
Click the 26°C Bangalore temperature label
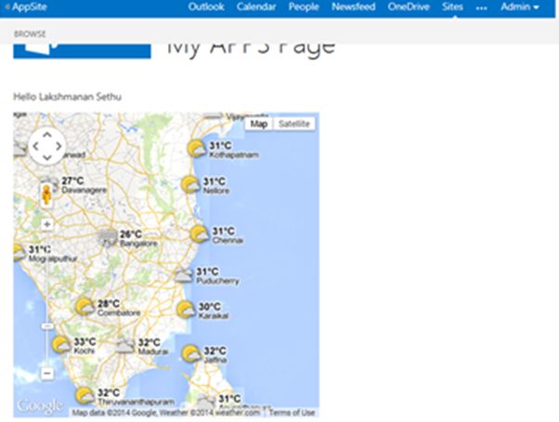(x=131, y=235)
